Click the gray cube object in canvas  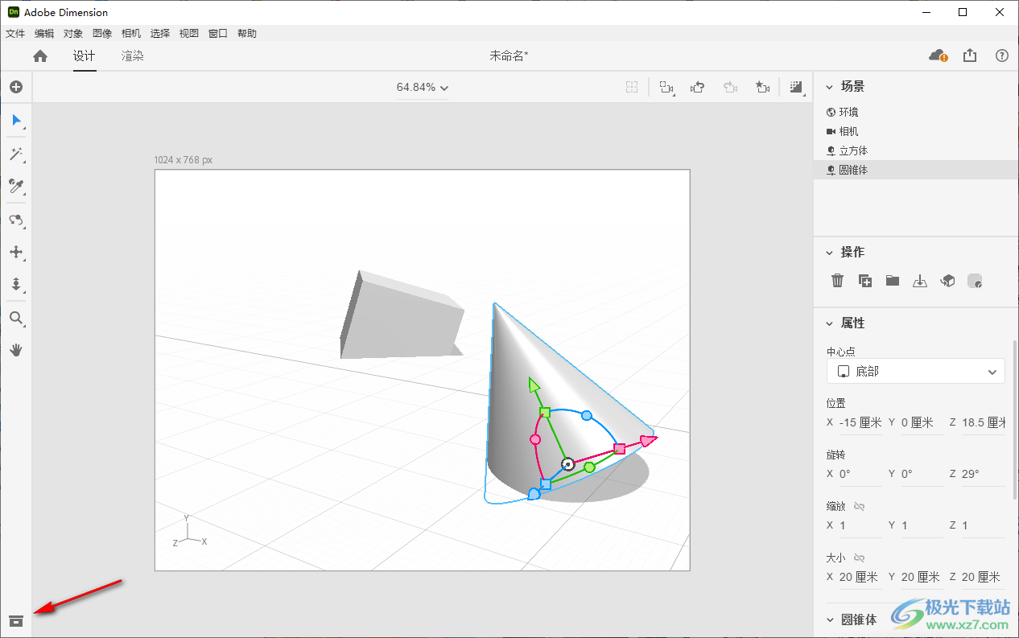402,318
